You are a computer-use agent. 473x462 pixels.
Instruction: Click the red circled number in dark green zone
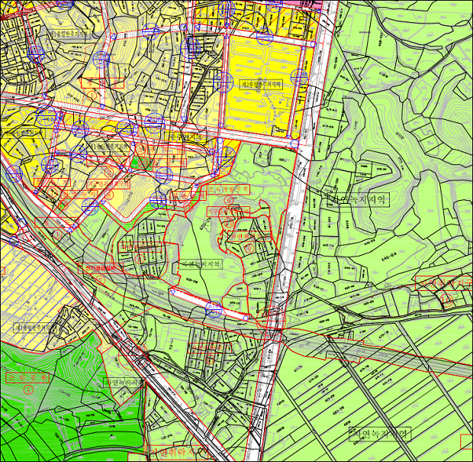pyautogui.click(x=29, y=389)
